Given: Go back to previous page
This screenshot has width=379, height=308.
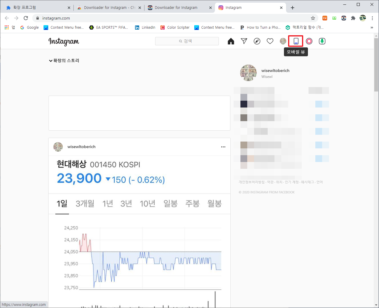Looking at the screenshot, I should click(7, 18).
